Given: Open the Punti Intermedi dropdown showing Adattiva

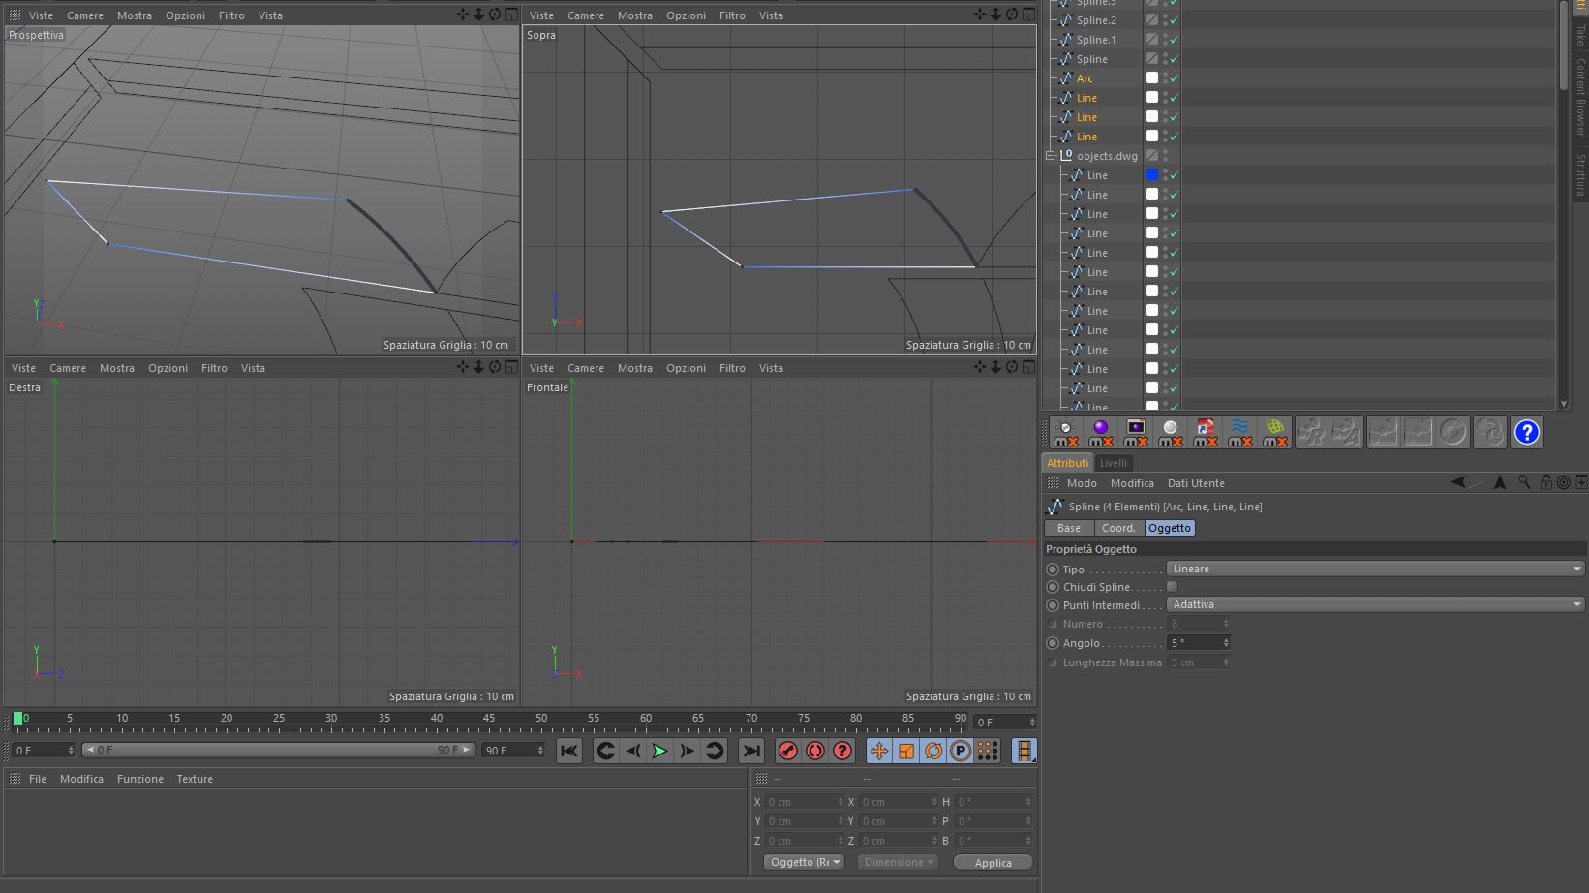Looking at the screenshot, I should click(x=1375, y=604).
